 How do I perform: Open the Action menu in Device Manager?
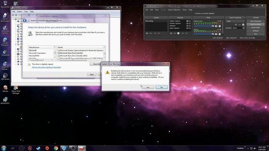click(x=20, y=12)
